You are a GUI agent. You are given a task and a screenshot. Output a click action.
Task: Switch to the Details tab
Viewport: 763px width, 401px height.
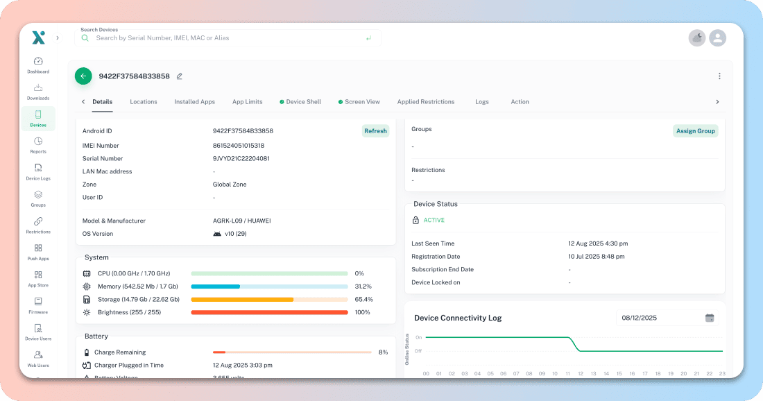pyautogui.click(x=102, y=102)
